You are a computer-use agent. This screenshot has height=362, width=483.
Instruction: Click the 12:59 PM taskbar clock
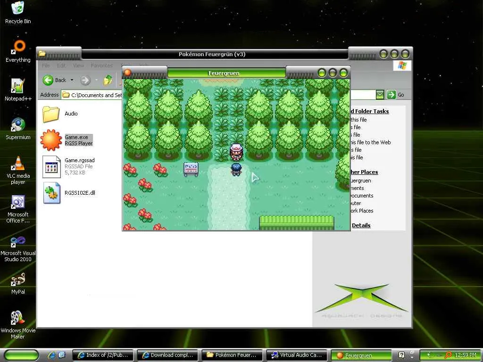point(465,355)
